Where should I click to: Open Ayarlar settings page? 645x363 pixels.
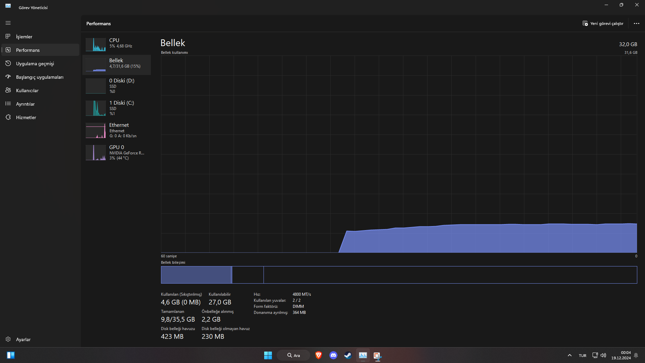click(x=40, y=339)
